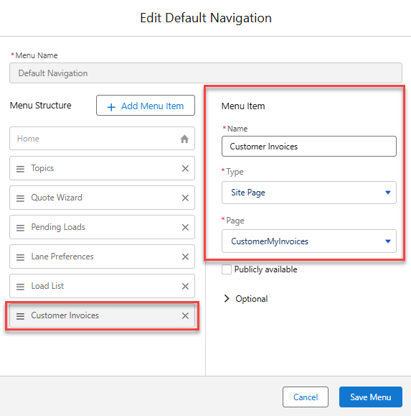The height and width of the screenshot is (416, 411).
Task: Select the Customer Invoices menu item
Action: click(102, 315)
